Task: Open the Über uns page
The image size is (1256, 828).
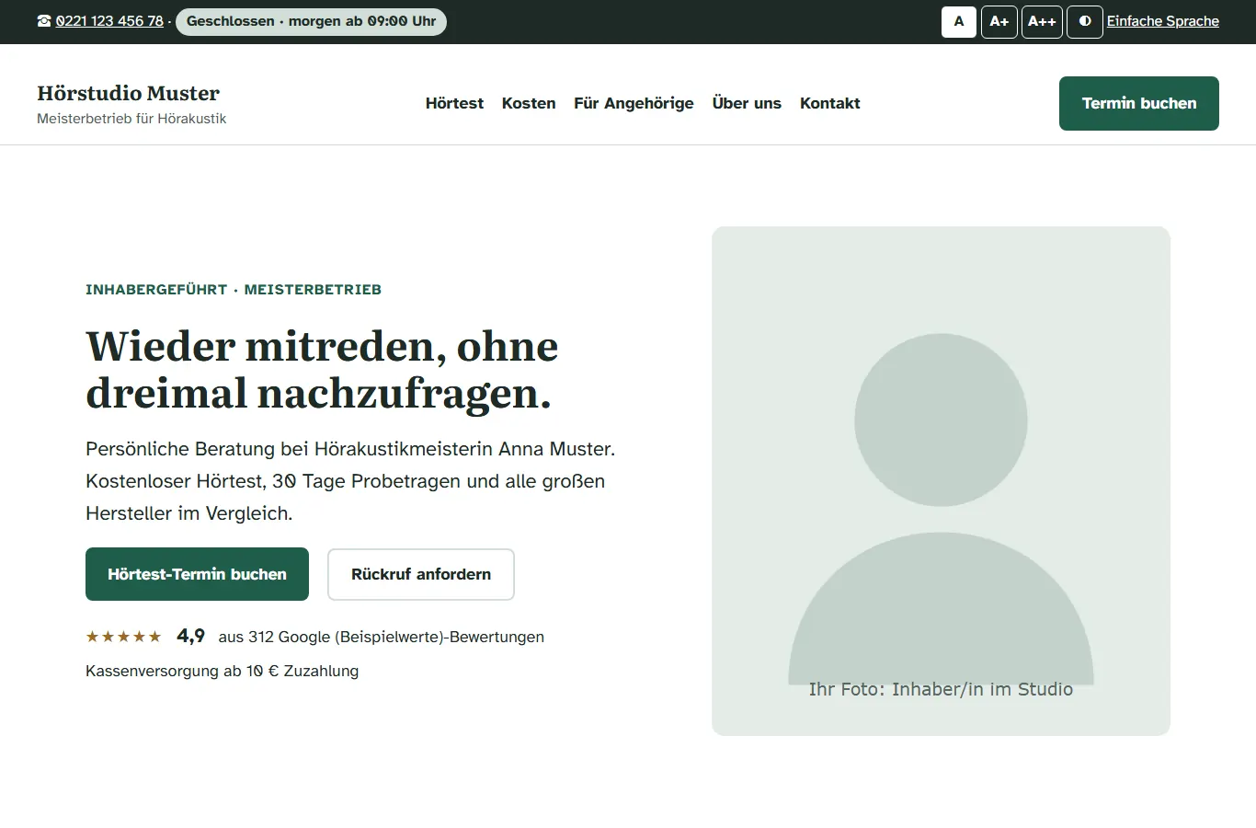Action: click(x=747, y=103)
